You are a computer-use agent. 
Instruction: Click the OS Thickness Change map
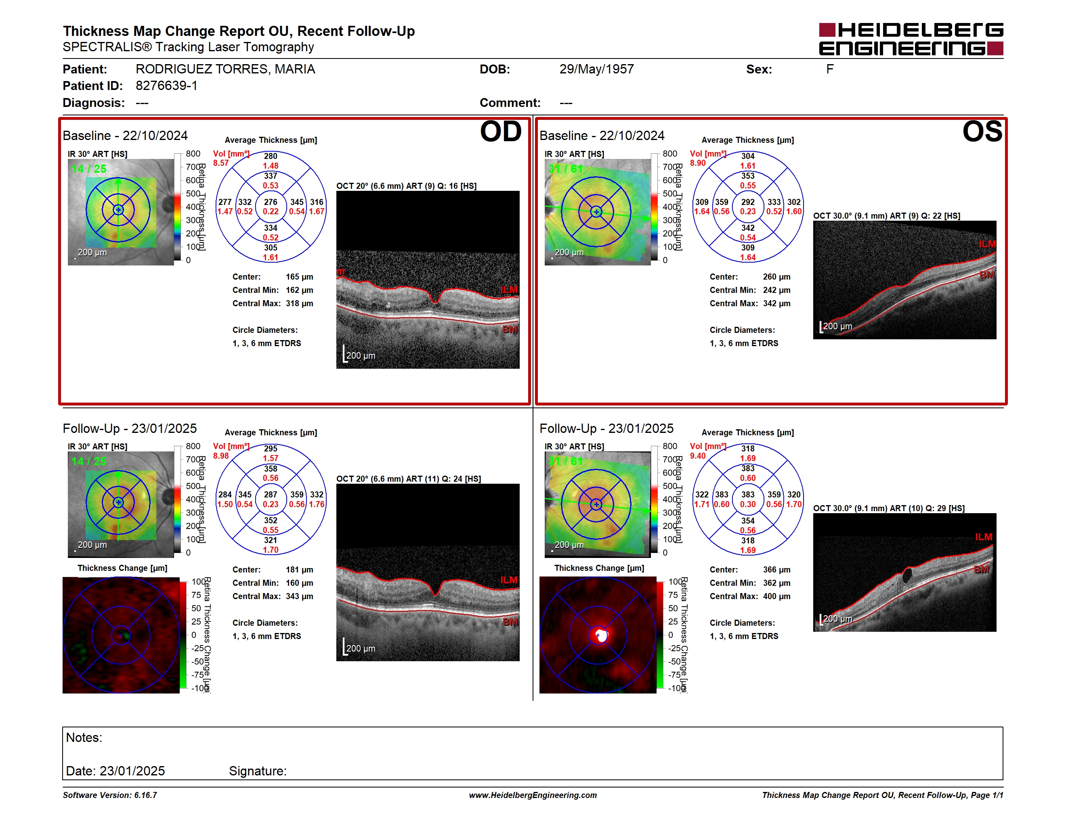point(598,635)
